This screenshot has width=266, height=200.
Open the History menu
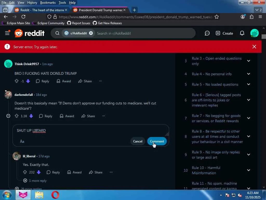[32, 3]
